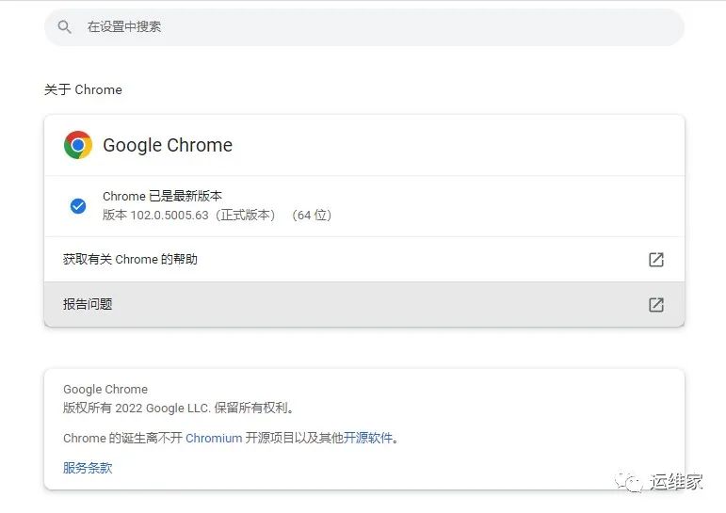Click the 关于 Chrome heading
726x513 pixels.
click(84, 89)
